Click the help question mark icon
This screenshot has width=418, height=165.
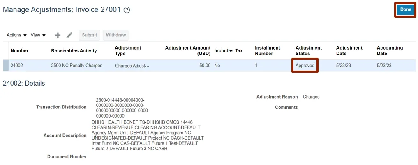(127, 10)
